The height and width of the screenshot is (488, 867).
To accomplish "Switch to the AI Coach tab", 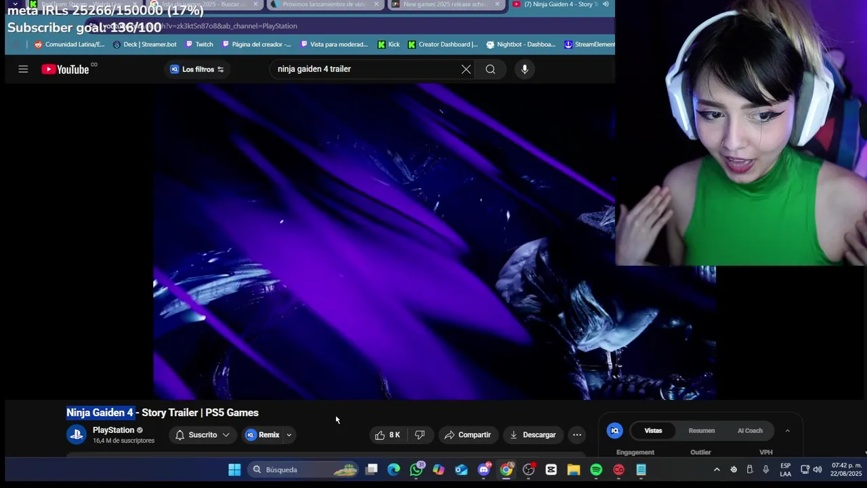I will tap(750, 430).
